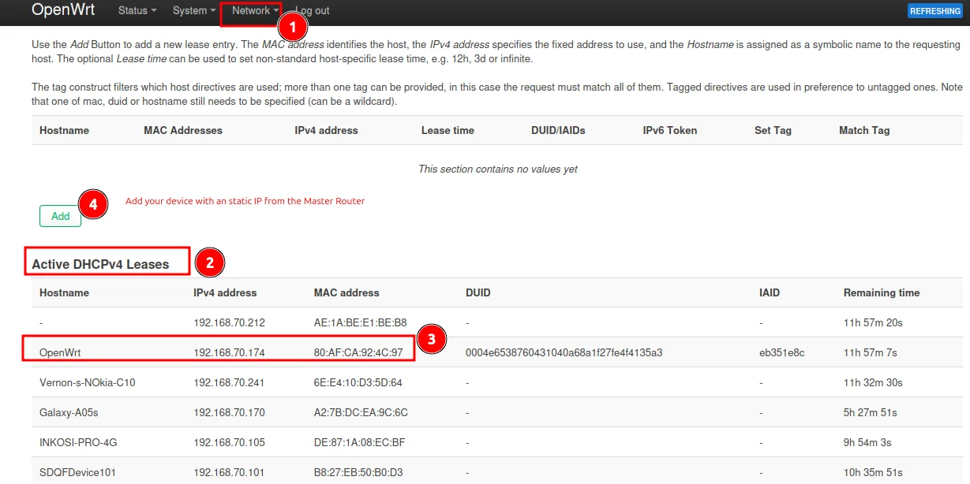Viewport: 970px width, 484px height.
Task: Select MAC address AE:1A:BE:E1:BE:B8
Action: 360,322
